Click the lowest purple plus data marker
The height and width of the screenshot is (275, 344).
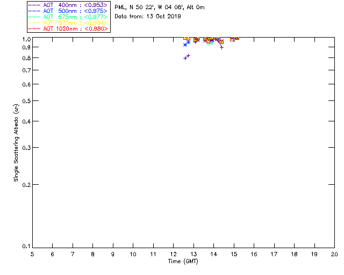coord(185,59)
